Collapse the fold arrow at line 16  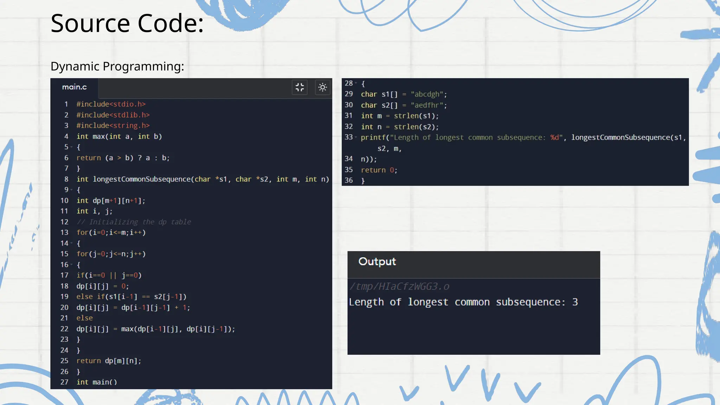pyautogui.click(x=72, y=265)
